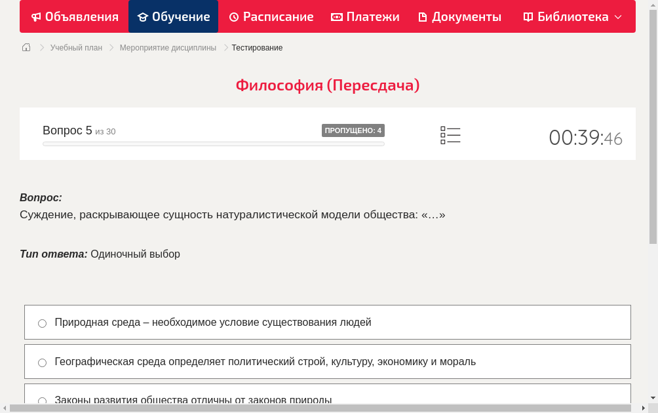Viewport: 658px width, 413px height.
Task: Click the horizontal scrollbar right arrow
Action: tap(644, 408)
